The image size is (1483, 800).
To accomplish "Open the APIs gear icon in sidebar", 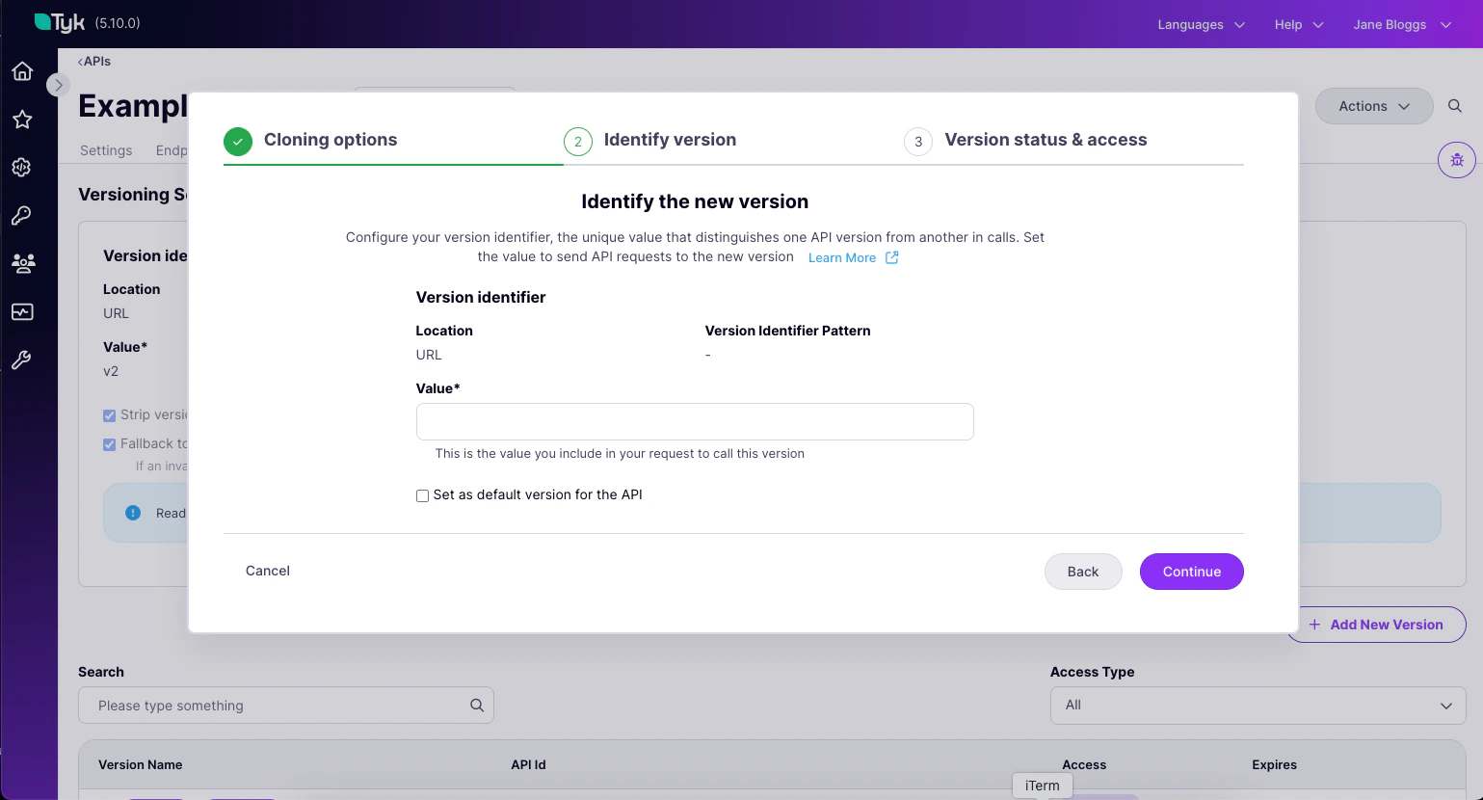I will pos(21,168).
